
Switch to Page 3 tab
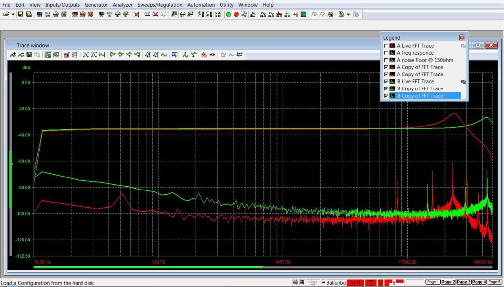[463, 282]
